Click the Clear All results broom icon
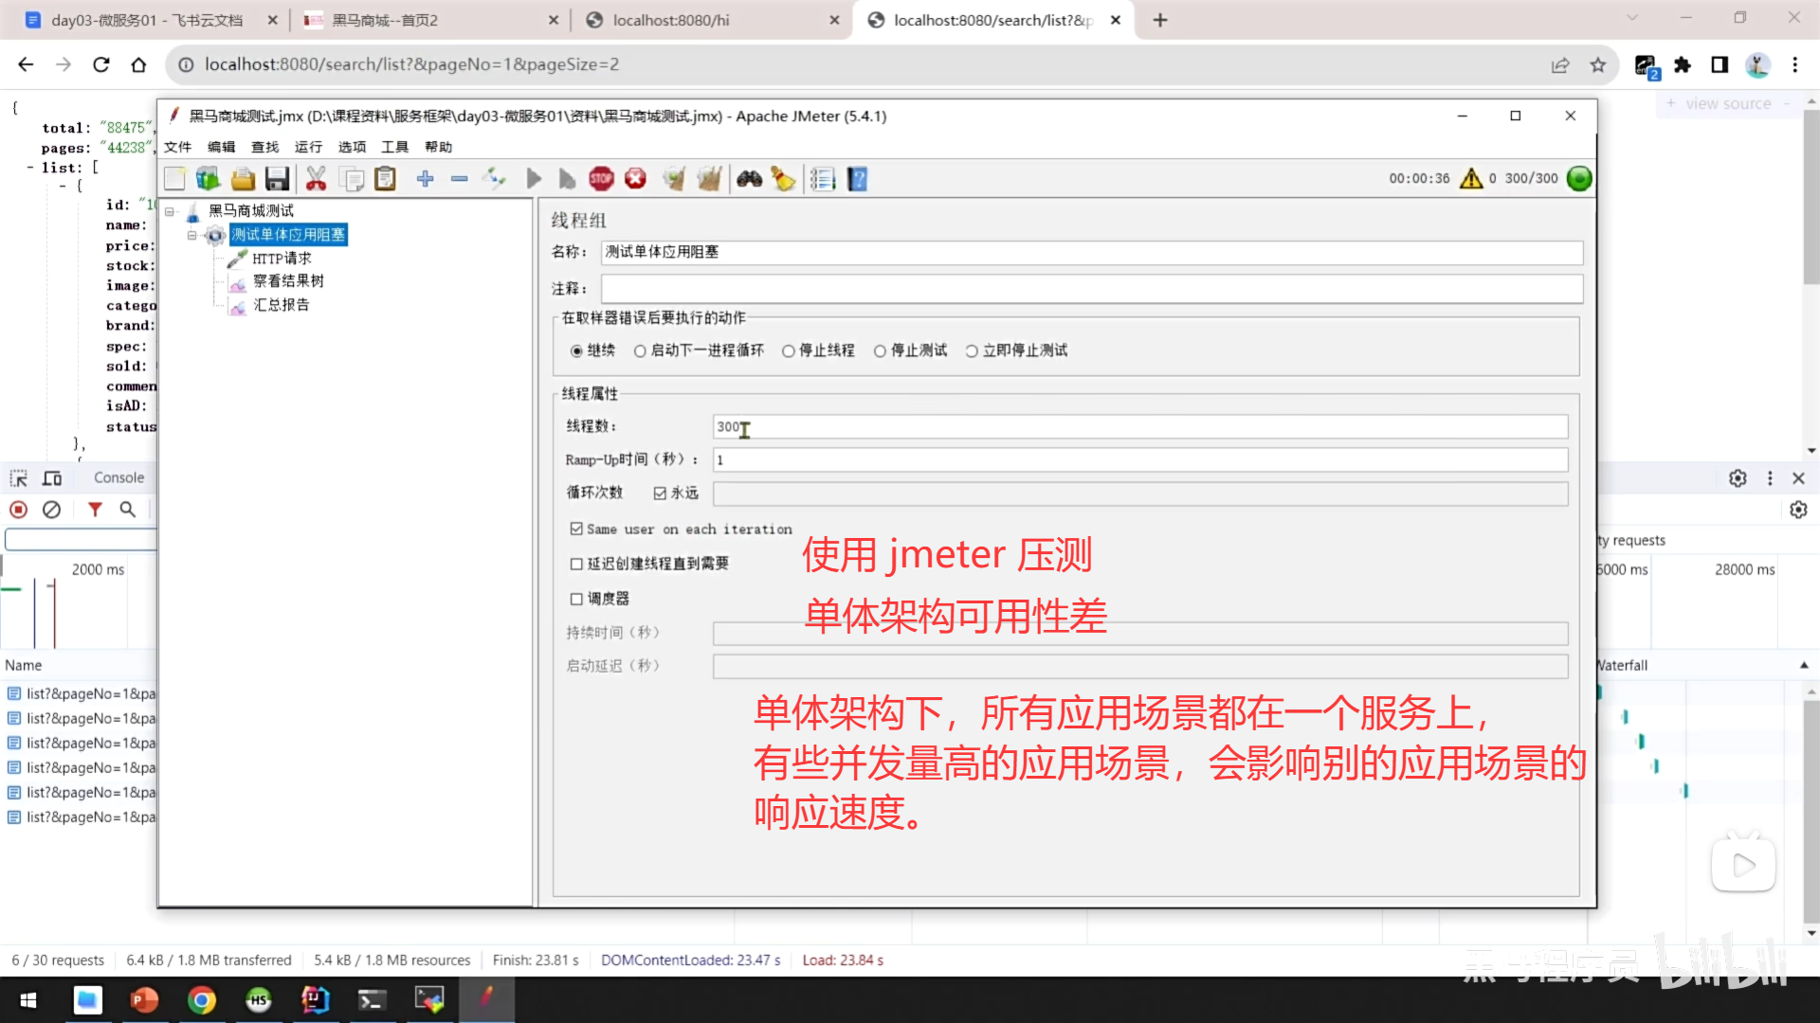This screenshot has height=1023, width=1820. click(709, 178)
